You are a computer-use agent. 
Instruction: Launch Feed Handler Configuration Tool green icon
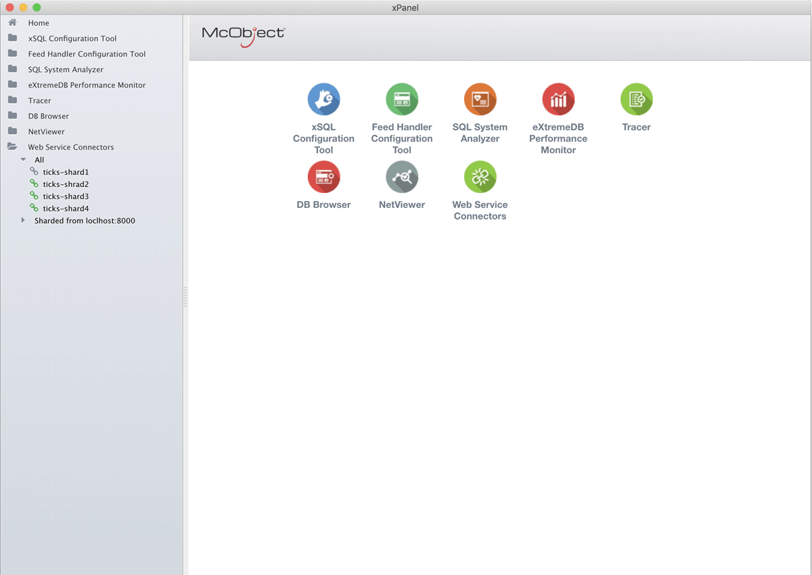click(x=402, y=100)
